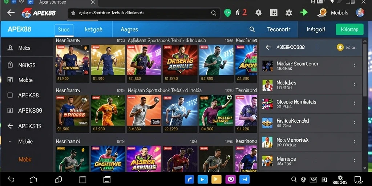Screen dimensions: 372x186
Task: Open the APEK88 sidebar item with square icon
Action: (x=27, y=96)
